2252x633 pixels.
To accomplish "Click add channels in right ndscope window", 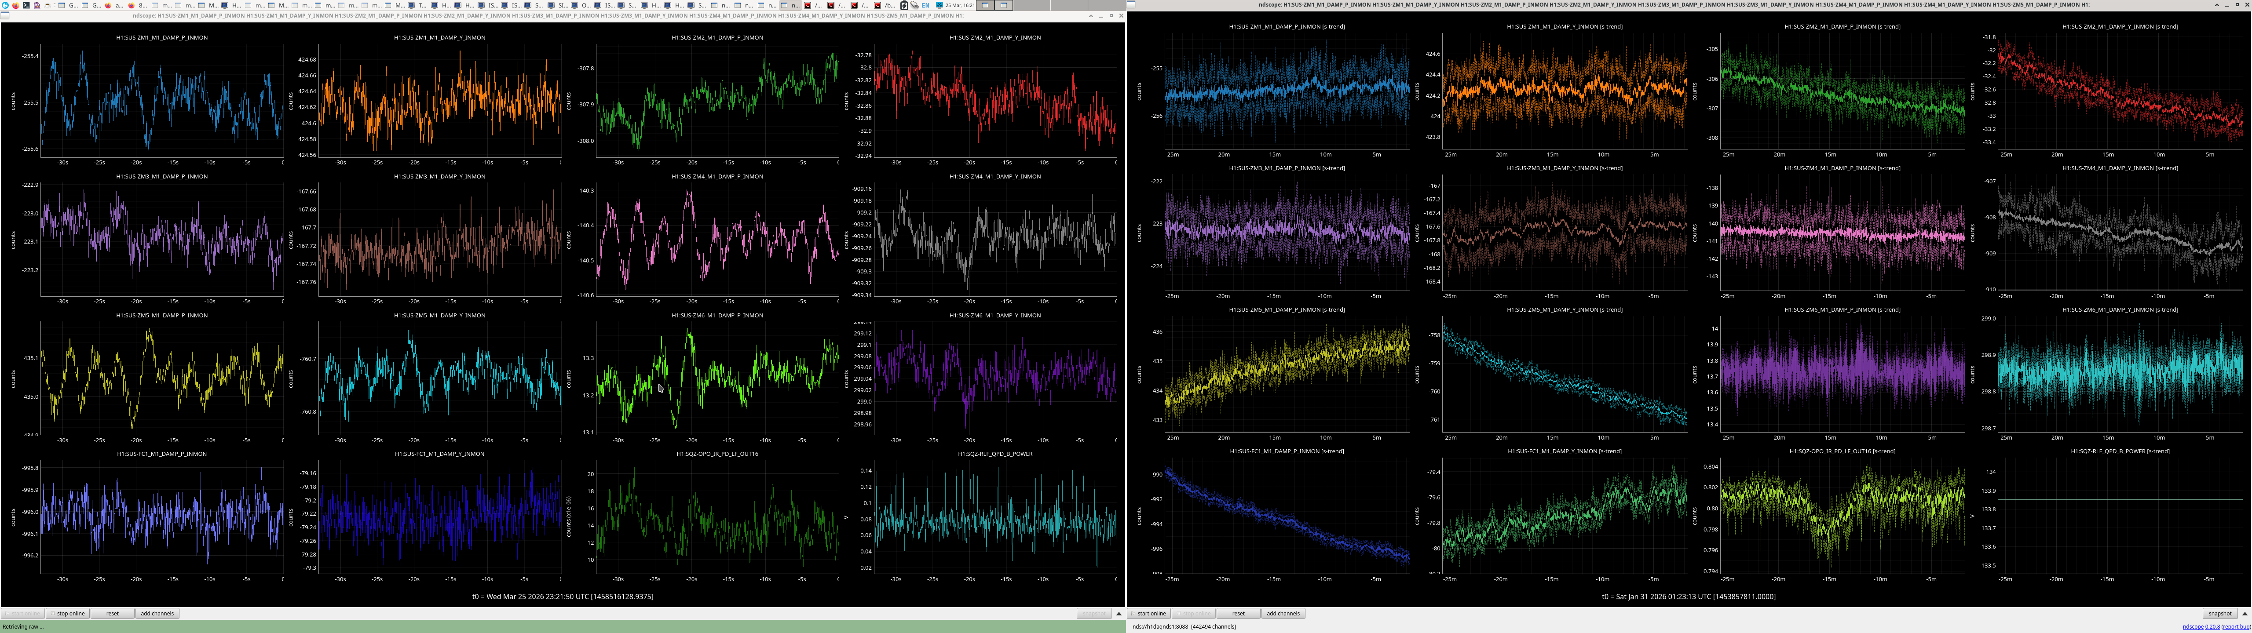I will click(x=1283, y=614).
